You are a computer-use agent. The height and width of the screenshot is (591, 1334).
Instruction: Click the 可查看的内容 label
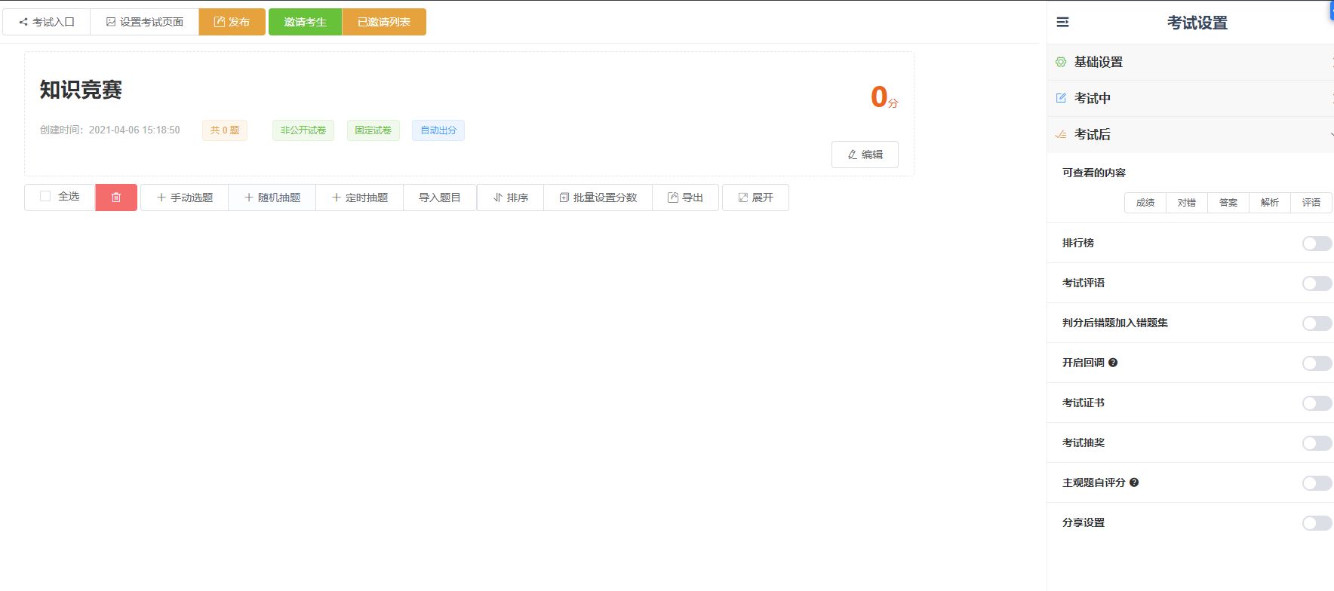point(1094,173)
